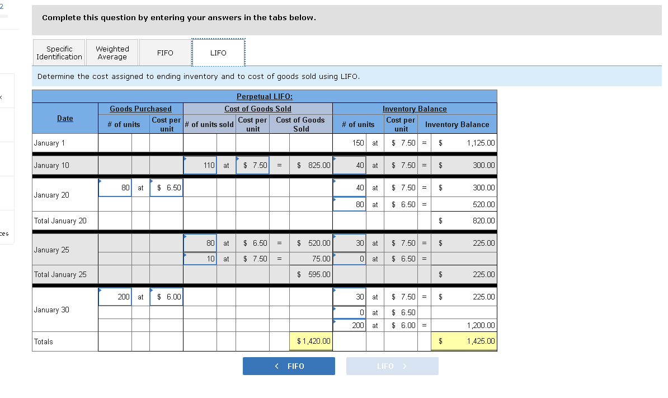Select the January 20 purchased units field showing 80
Viewport: 668px width, 398px height.
click(x=115, y=188)
